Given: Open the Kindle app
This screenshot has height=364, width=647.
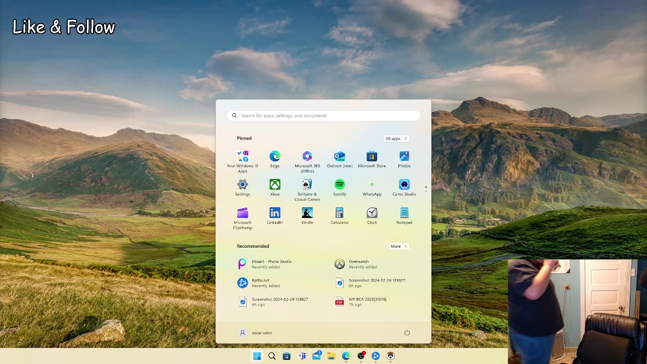Looking at the screenshot, I should click(307, 216).
